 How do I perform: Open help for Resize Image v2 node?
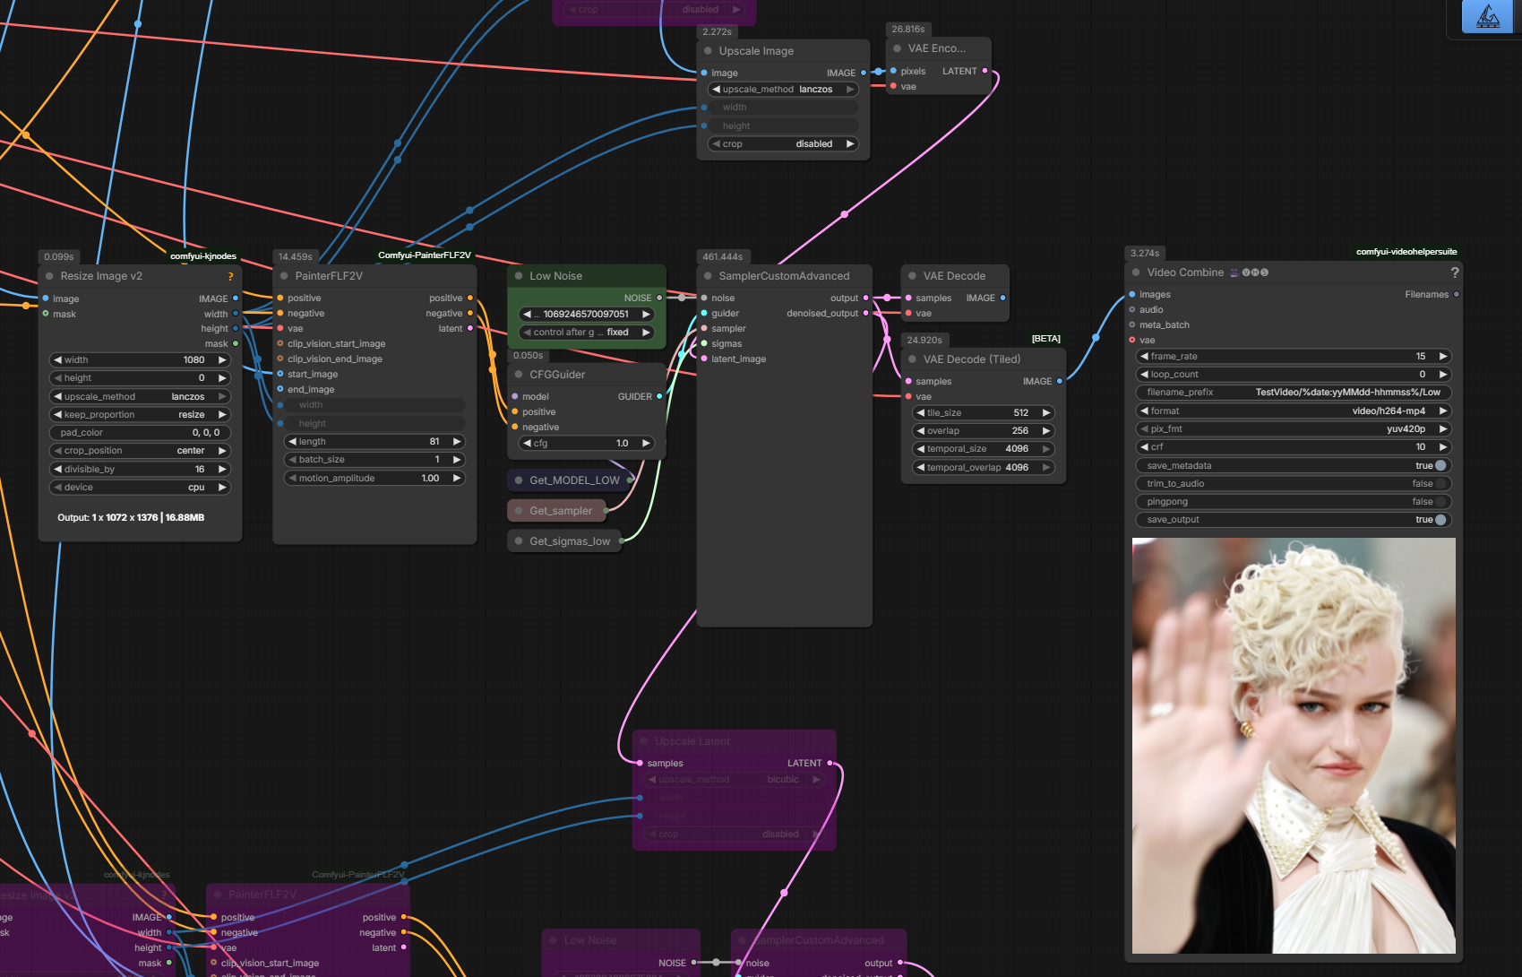click(x=230, y=276)
